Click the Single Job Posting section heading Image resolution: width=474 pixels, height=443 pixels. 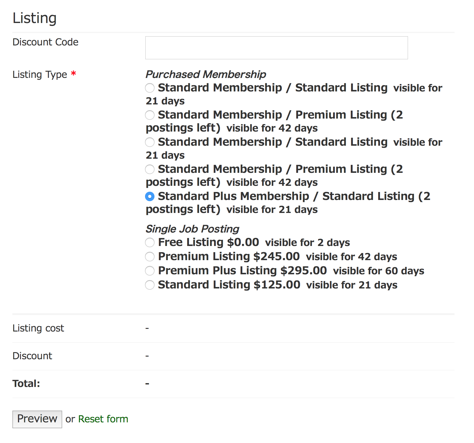[x=192, y=229]
